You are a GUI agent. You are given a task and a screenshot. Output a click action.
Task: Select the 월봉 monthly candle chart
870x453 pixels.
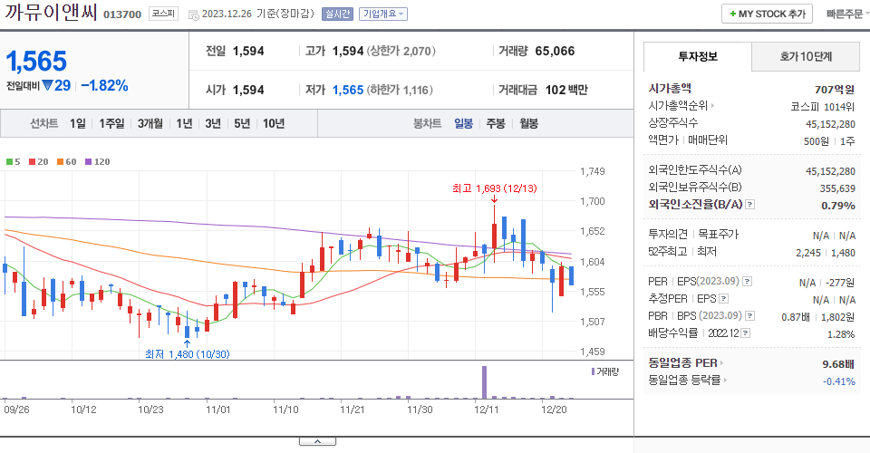coord(528,123)
